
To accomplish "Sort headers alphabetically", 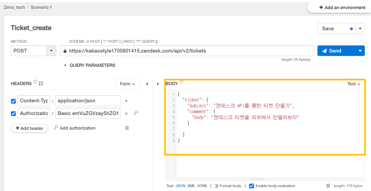I will tap(41, 83).
